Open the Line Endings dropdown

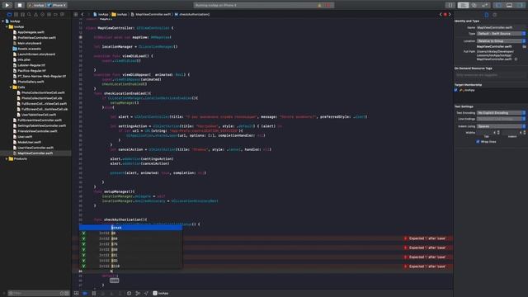point(501,119)
